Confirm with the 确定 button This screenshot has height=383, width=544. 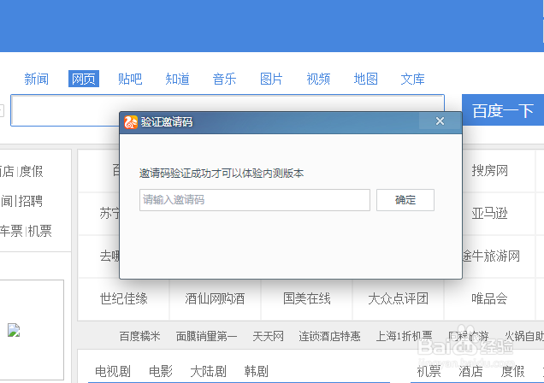[x=405, y=200]
